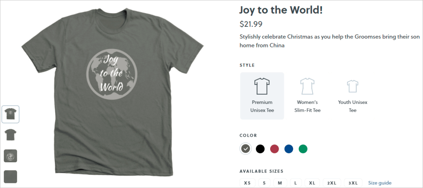Switch to the blue color swatch
The width and height of the screenshot is (423, 188).
pos(288,149)
